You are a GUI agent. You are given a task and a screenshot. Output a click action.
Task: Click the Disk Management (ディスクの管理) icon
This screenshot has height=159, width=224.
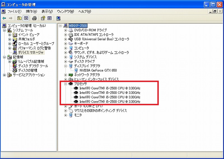[15, 70]
